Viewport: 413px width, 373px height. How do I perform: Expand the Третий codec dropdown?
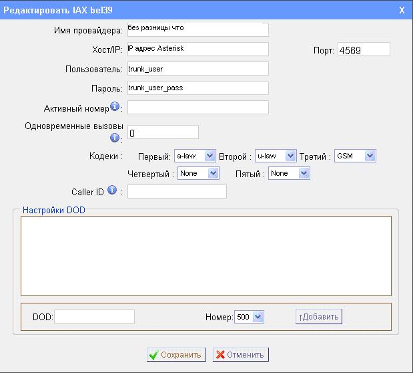[x=355, y=156]
